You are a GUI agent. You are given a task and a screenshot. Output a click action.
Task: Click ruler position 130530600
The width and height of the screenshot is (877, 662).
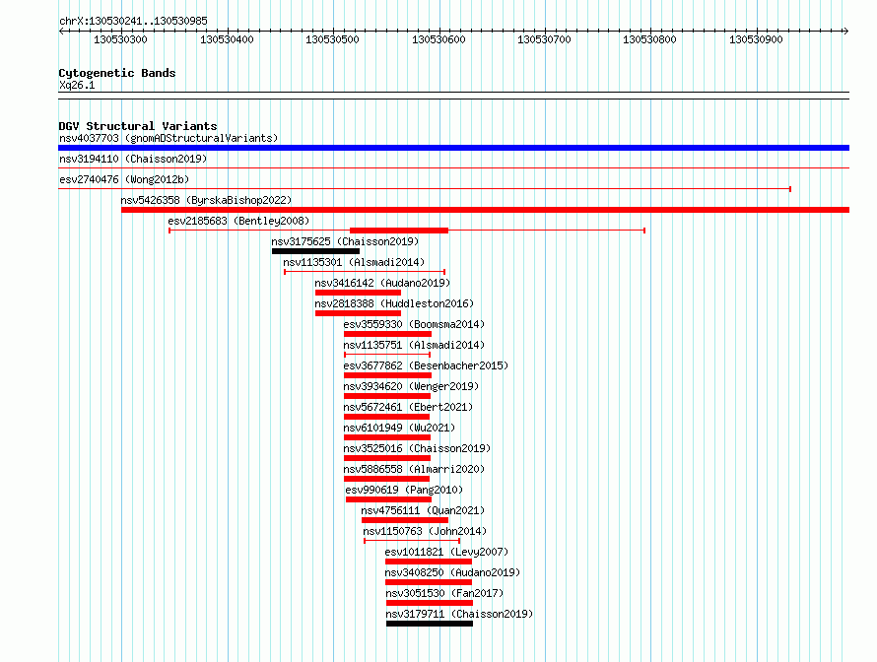click(438, 39)
